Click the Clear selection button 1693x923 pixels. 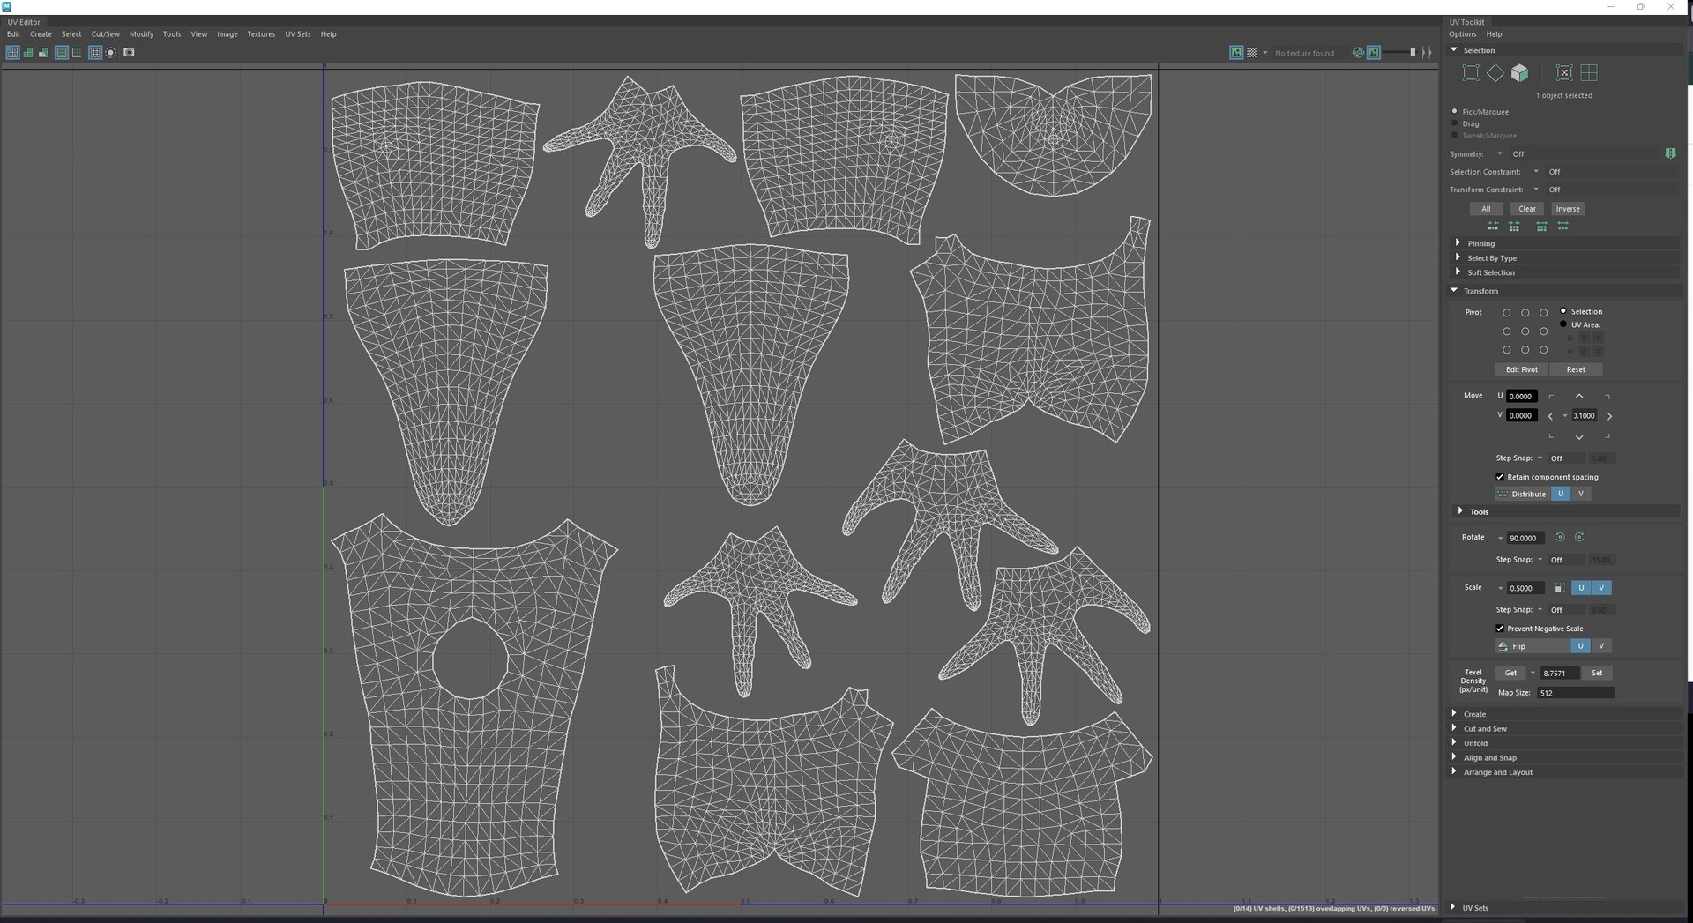[1527, 209]
